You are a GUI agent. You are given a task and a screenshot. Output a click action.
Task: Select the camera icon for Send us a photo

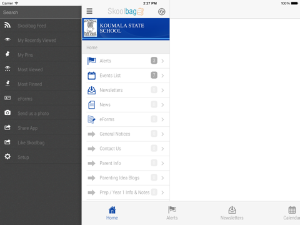7,112
